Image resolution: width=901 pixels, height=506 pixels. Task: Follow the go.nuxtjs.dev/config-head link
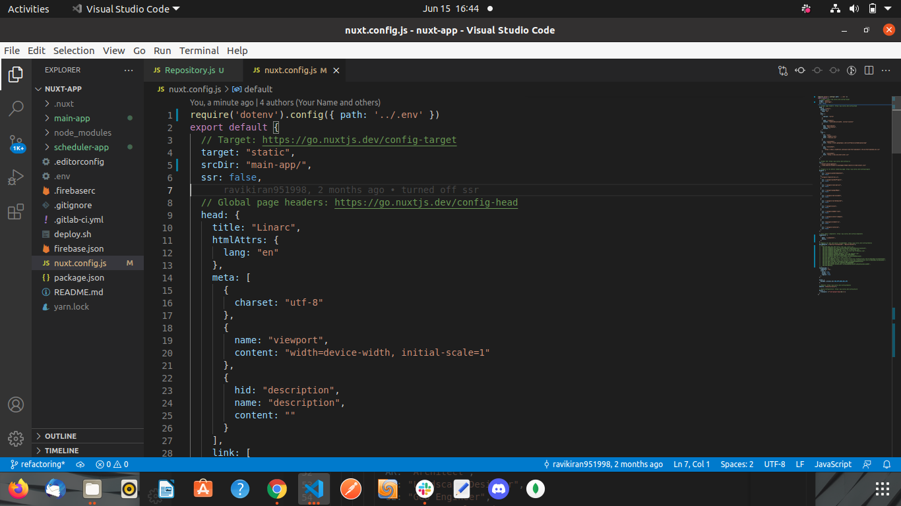[x=426, y=203]
